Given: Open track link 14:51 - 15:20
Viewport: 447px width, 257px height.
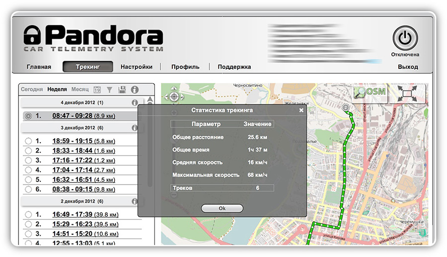Looking at the screenshot, I should click(x=85, y=234).
